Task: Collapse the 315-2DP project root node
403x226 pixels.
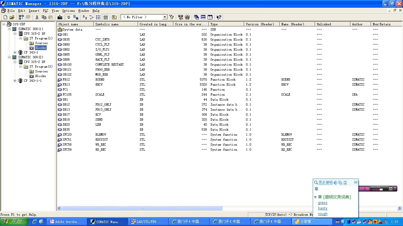Action: point(4,24)
